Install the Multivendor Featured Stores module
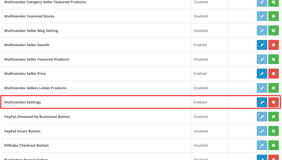 tap(273, 16)
